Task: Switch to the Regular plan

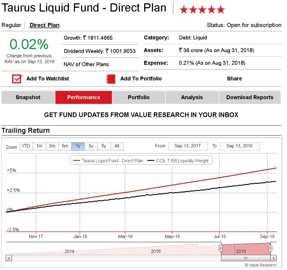Action: (x=11, y=25)
